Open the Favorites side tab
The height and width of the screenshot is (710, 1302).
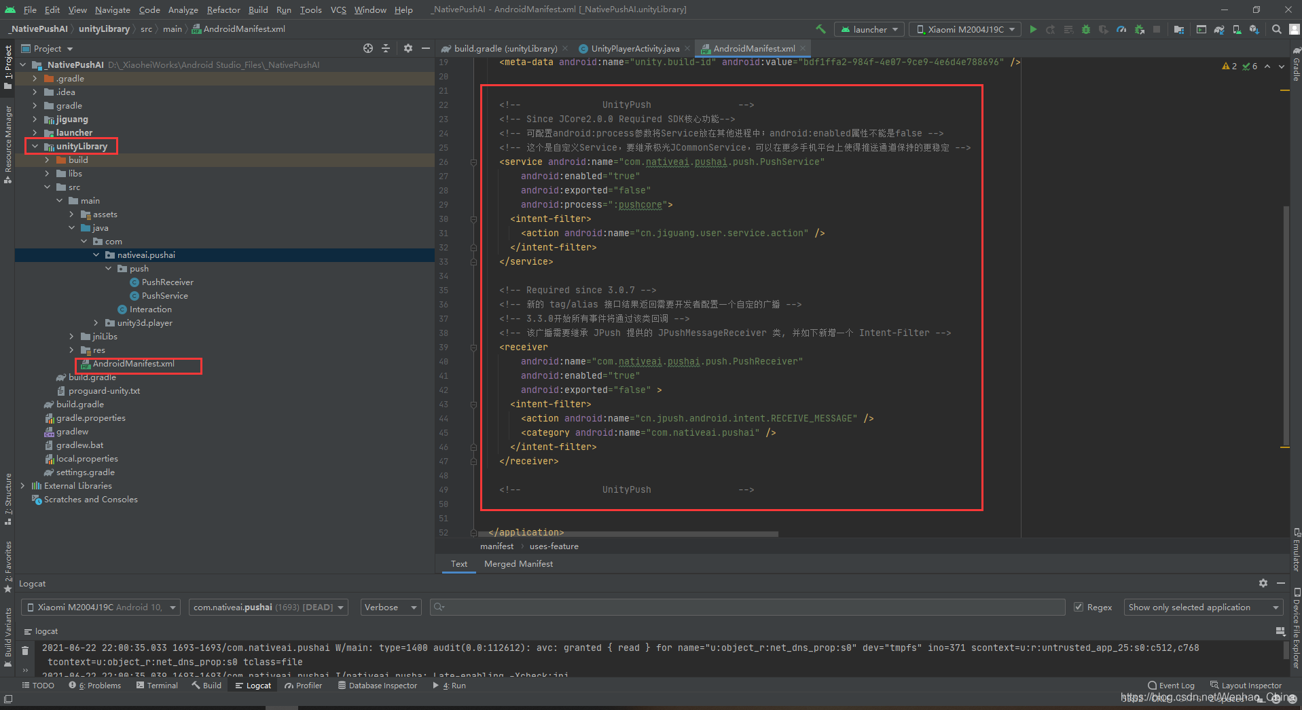pos(8,567)
